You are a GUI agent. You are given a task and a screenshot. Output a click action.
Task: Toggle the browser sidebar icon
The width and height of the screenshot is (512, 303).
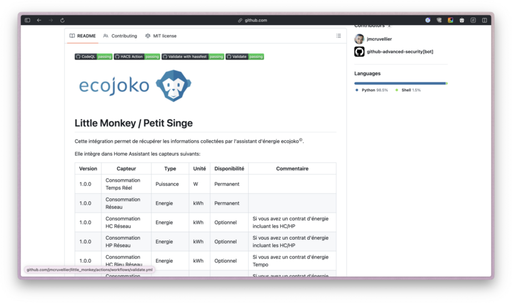28,20
